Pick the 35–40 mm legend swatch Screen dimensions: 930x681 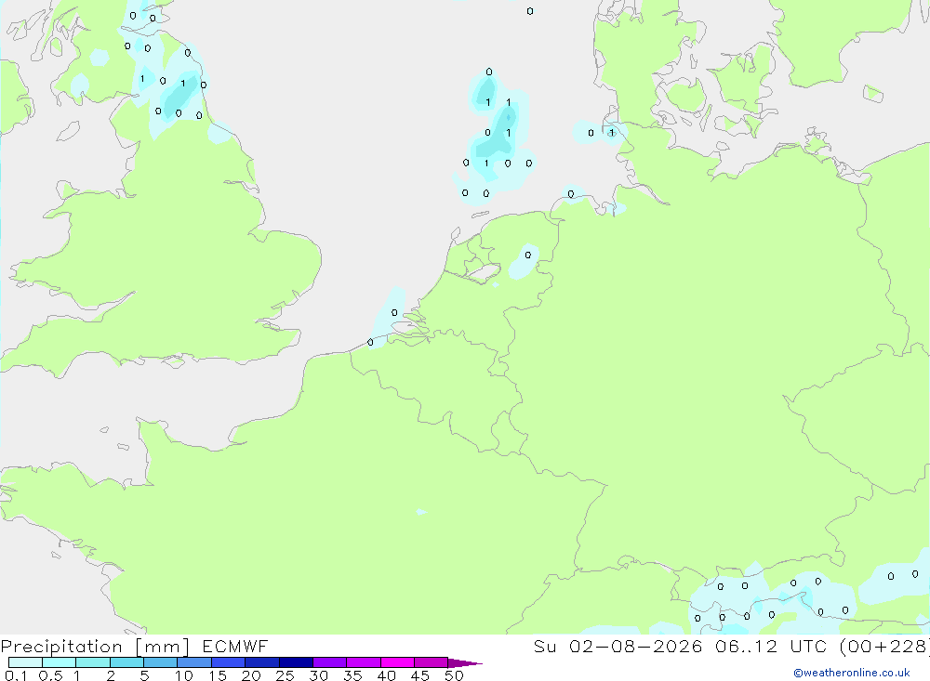tap(364, 662)
